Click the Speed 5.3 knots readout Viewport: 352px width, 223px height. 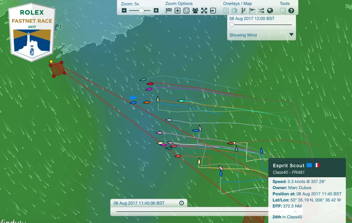tap(299, 181)
